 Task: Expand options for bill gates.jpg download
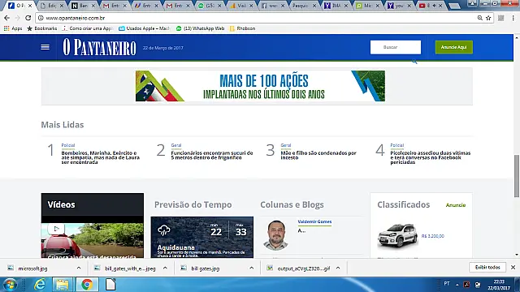pyautogui.click(x=251, y=268)
